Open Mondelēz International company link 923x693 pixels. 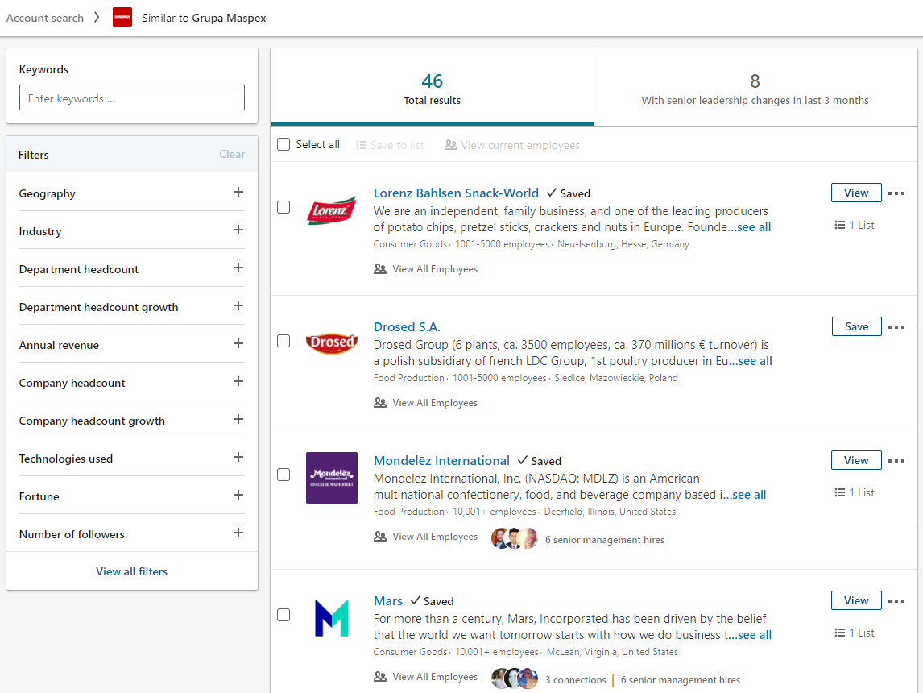tap(441, 460)
